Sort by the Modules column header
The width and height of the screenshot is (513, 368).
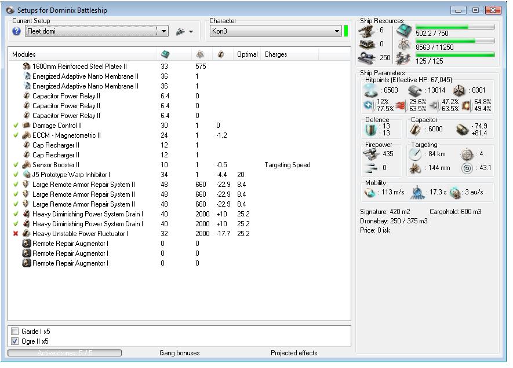pos(82,54)
